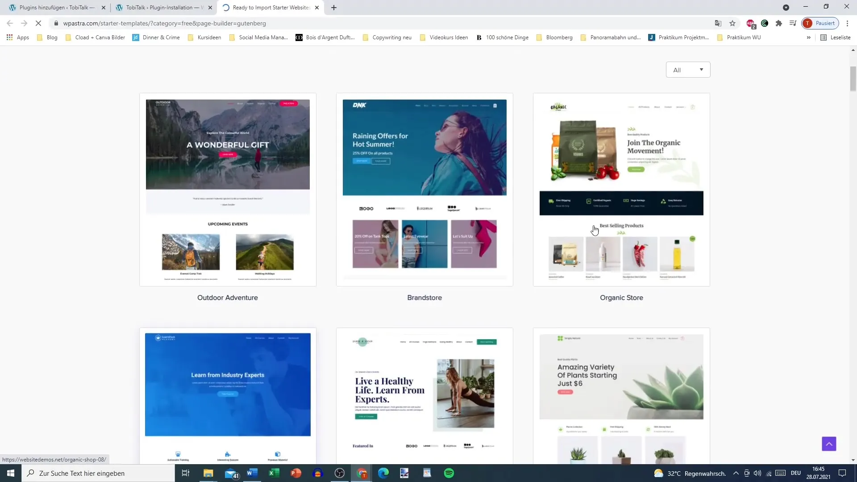Open the tab search dropdown arrow

[786, 8]
